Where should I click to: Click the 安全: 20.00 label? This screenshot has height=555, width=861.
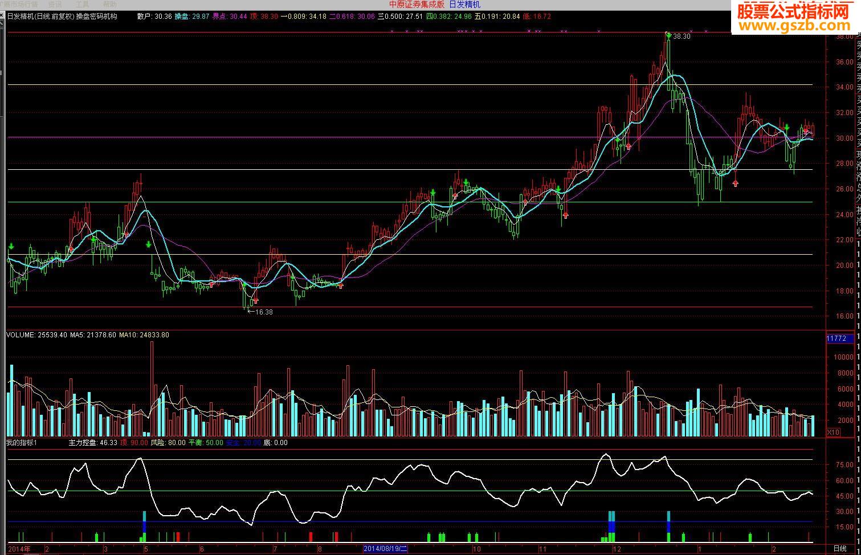pos(243,443)
